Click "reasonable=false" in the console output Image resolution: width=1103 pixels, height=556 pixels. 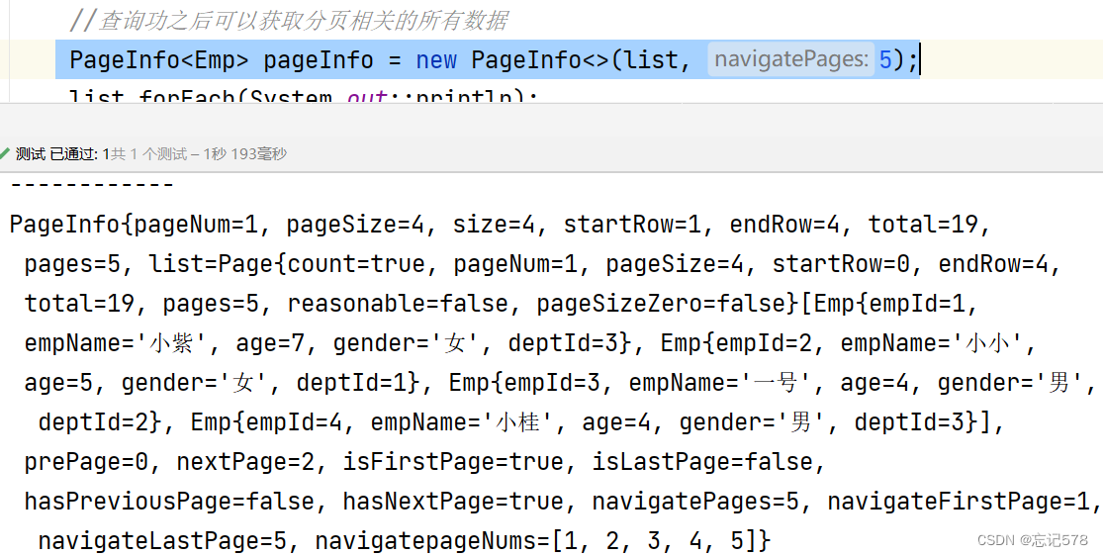(x=398, y=304)
